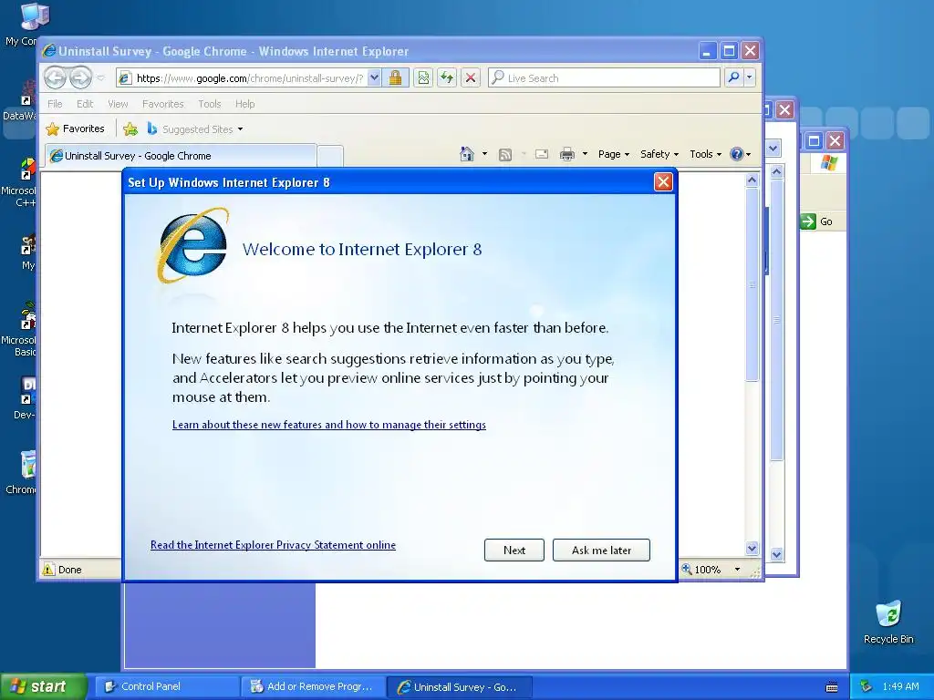934x700 pixels.
Task: Expand the Home button dropdown arrow
Action: (484, 154)
